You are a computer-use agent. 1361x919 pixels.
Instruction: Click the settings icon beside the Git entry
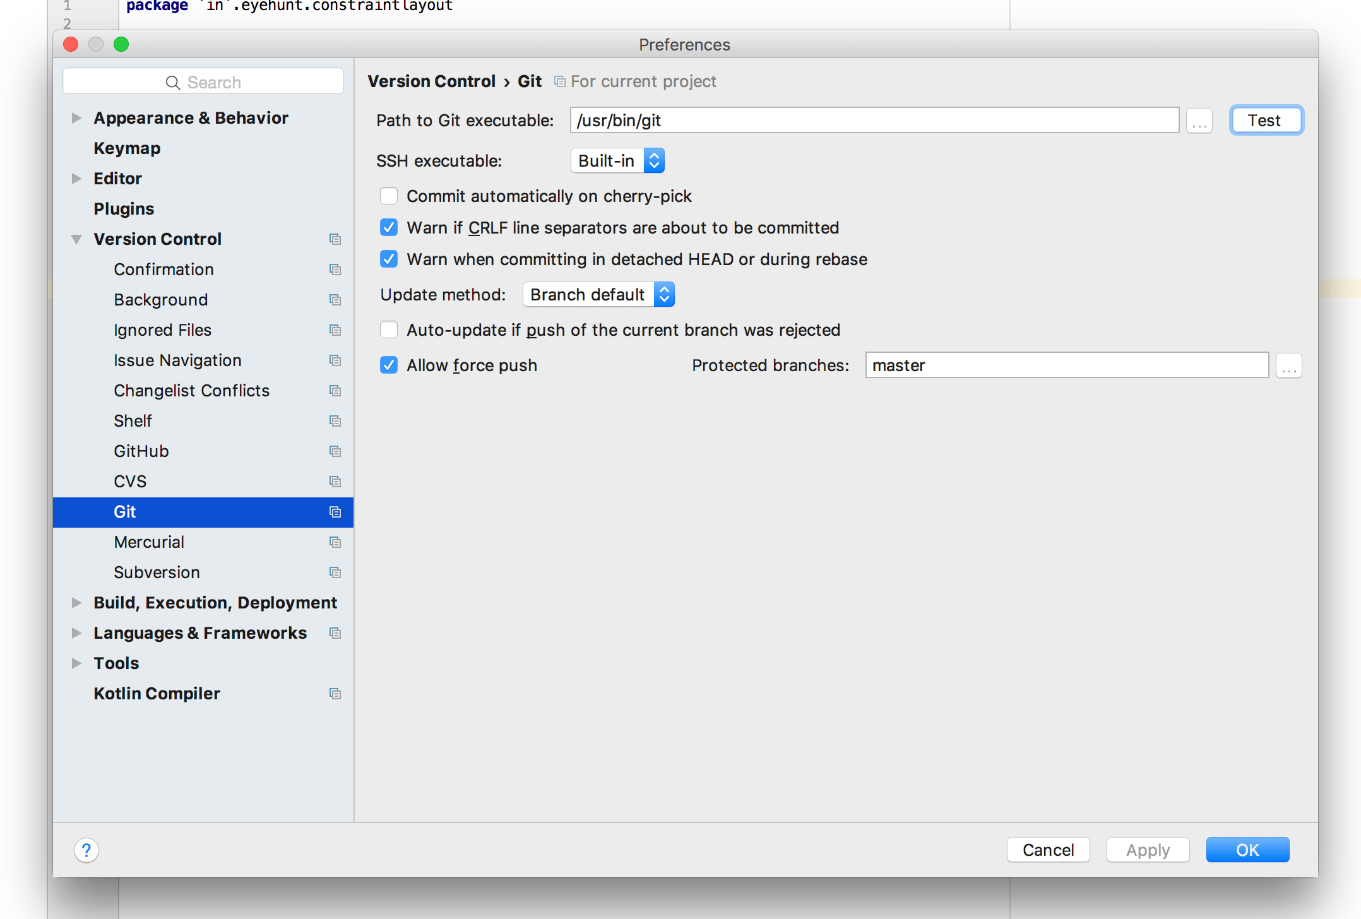335,512
